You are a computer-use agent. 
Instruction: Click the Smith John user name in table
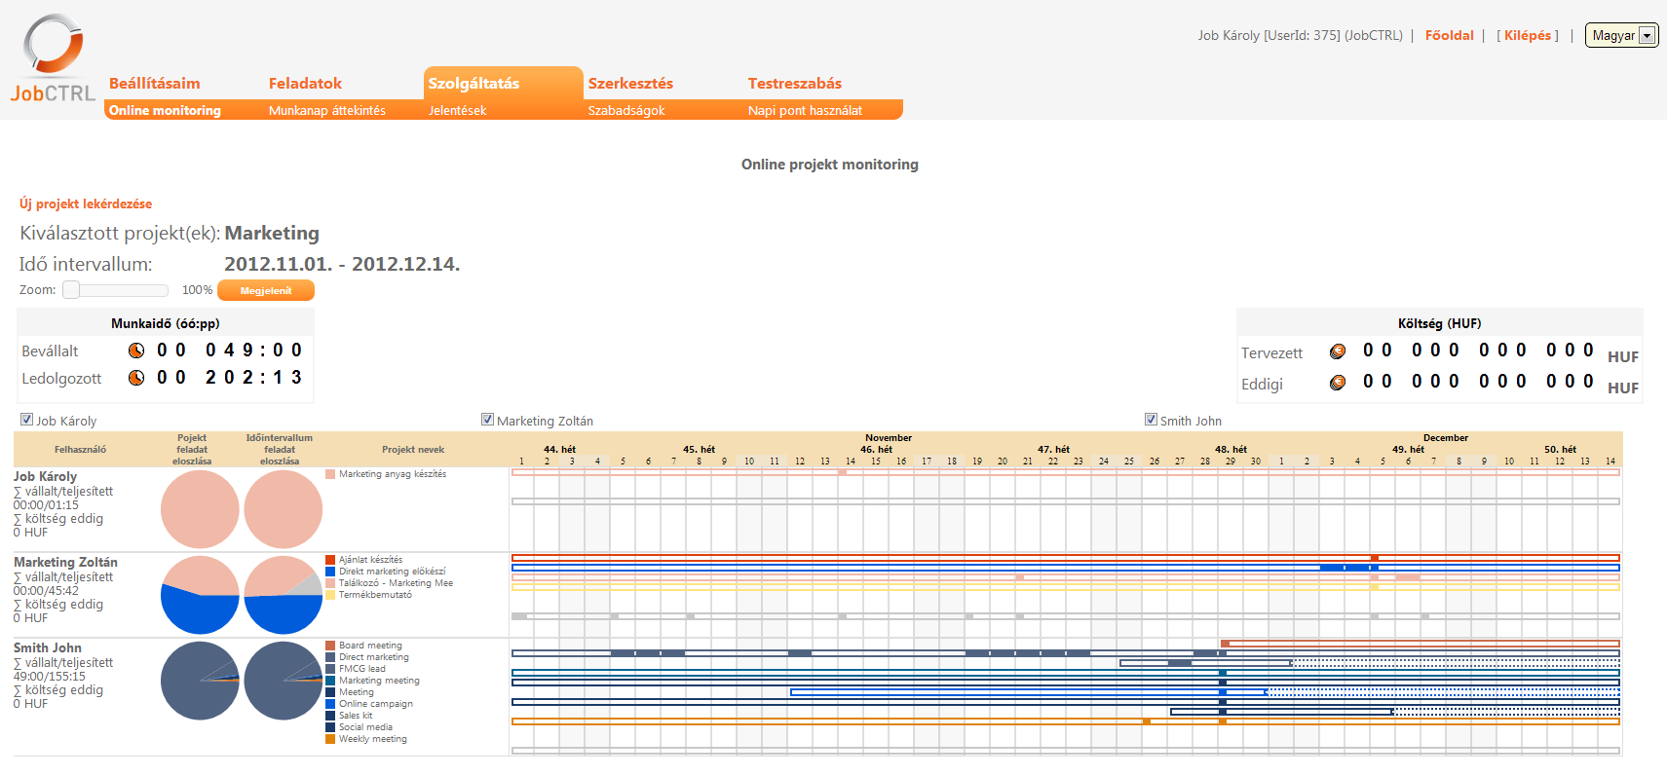(x=48, y=648)
